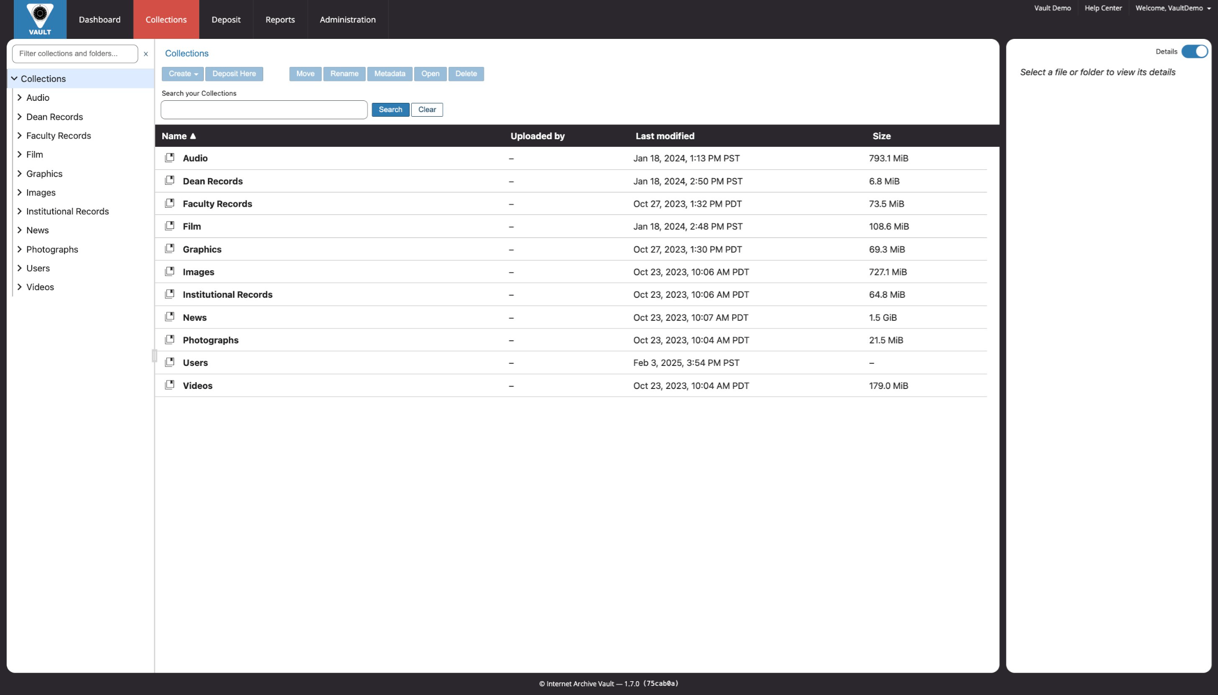
Task: Click the collection icon beside Users row
Action: pyautogui.click(x=169, y=362)
